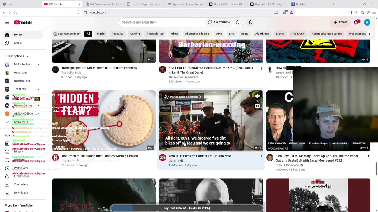Viewport: 378px width, 212px height.
Task: Open Downloads in the sidebar
Action: pos(21,193)
